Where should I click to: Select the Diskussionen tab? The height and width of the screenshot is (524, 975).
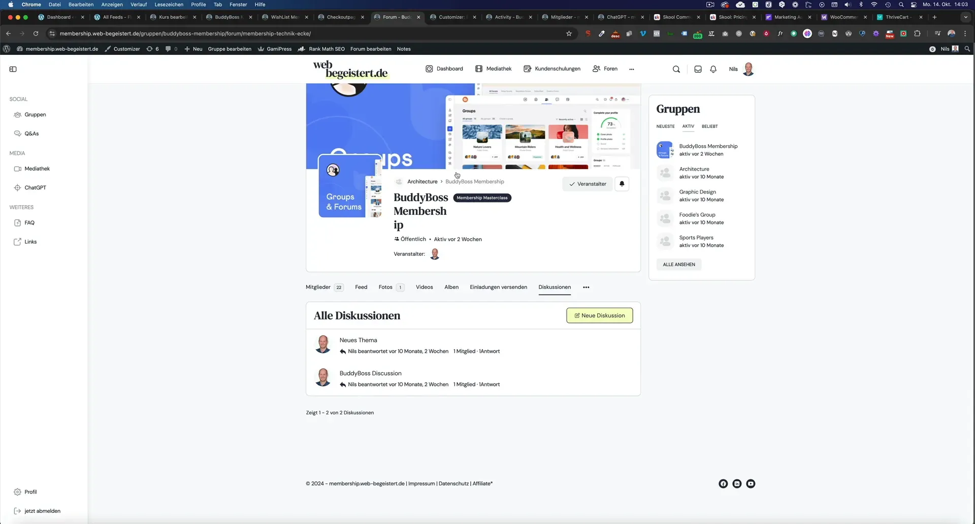[555, 287]
